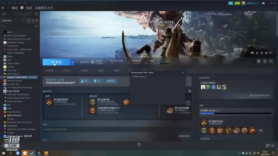
Task: Select Hollow Knight in list
Action: (13, 63)
